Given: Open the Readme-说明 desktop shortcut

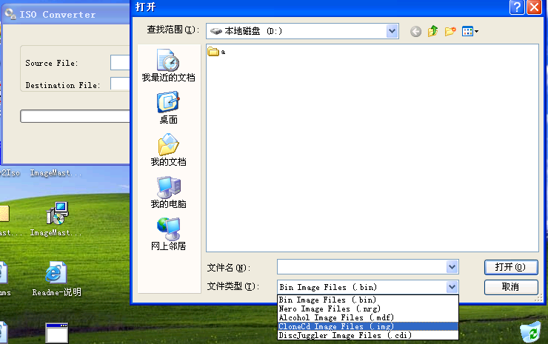Looking at the screenshot, I should (56, 280).
